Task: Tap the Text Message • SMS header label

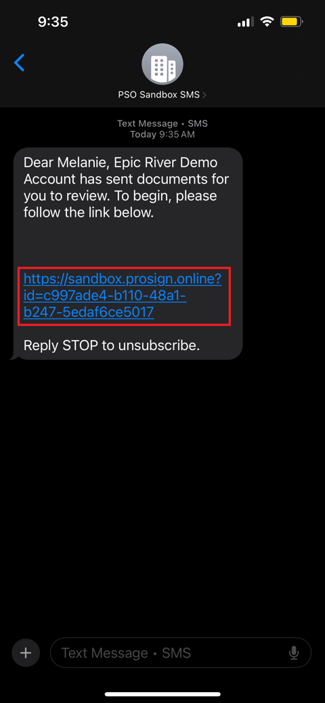Action: click(x=162, y=123)
